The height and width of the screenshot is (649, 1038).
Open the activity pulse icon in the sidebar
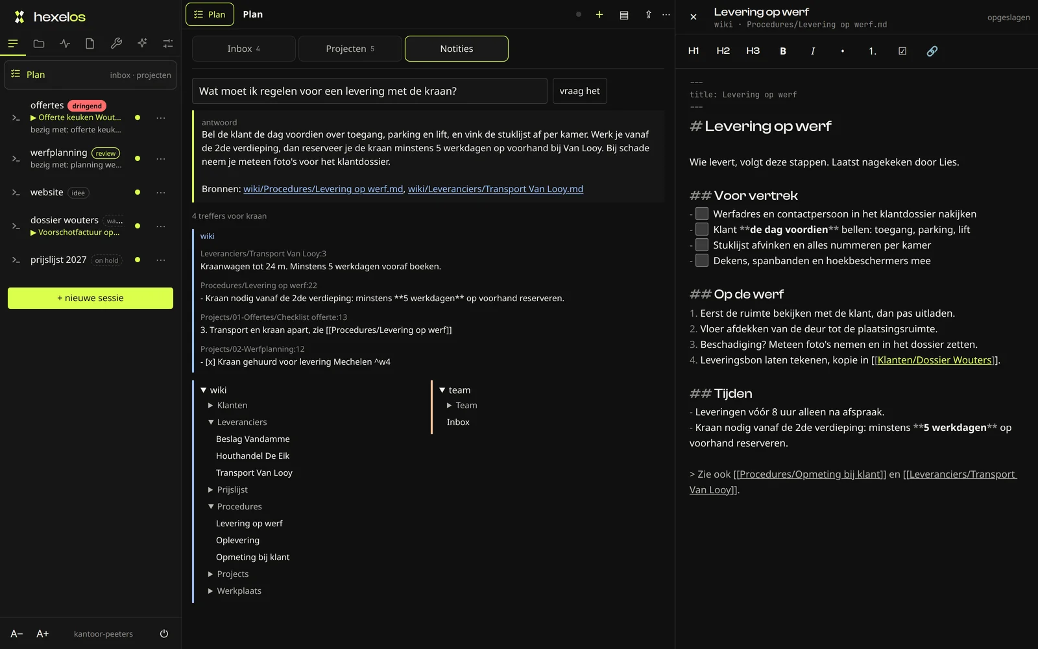tap(65, 43)
